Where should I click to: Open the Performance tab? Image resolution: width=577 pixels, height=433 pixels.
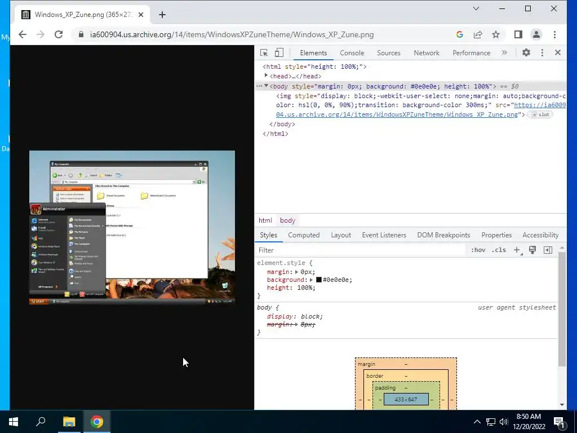tap(472, 52)
